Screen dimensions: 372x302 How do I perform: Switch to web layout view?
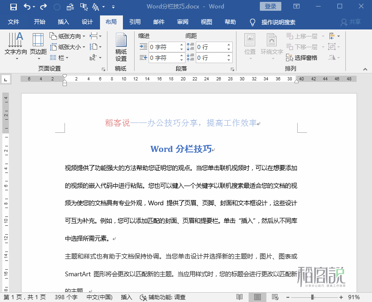point(275,297)
